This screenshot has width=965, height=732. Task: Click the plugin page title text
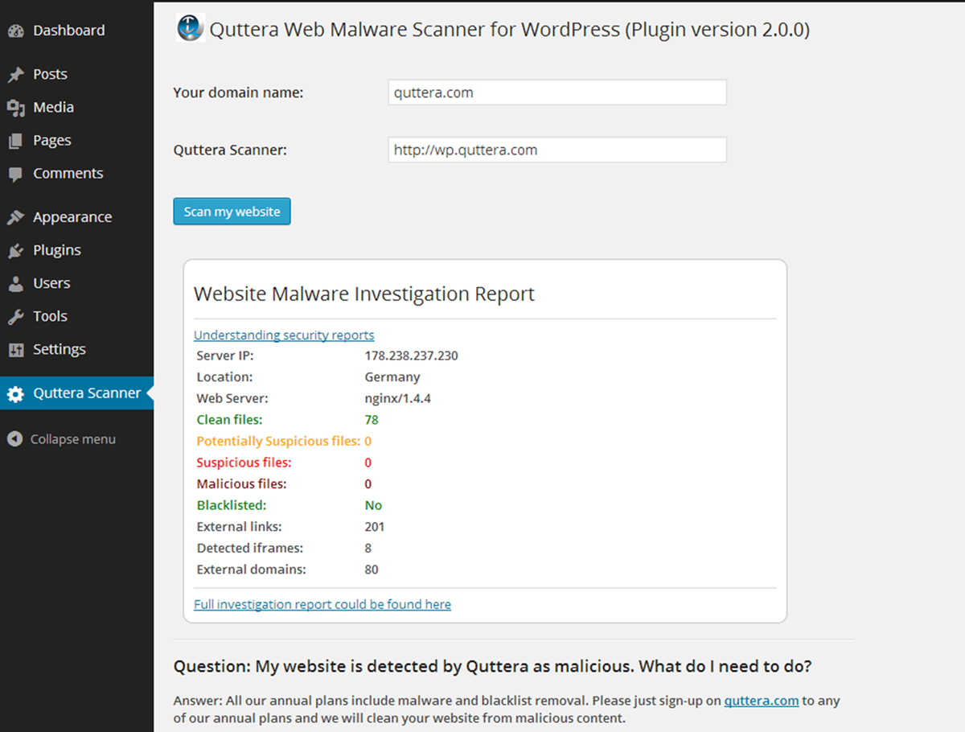pos(510,30)
